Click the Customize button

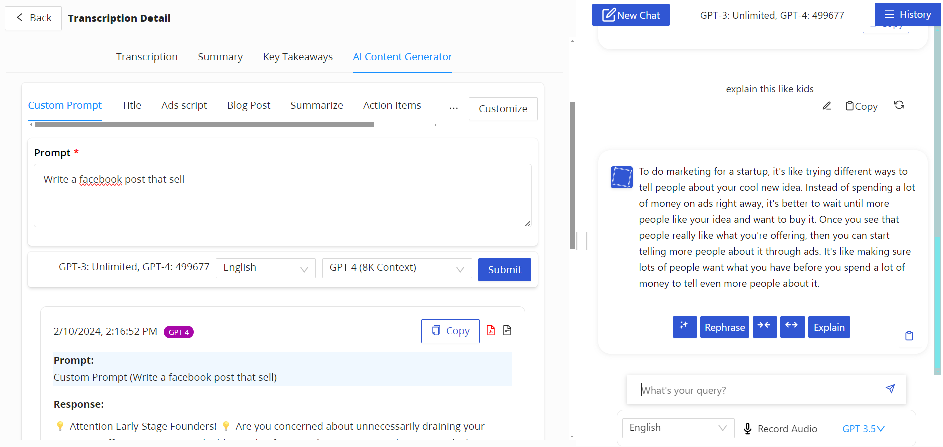point(503,109)
